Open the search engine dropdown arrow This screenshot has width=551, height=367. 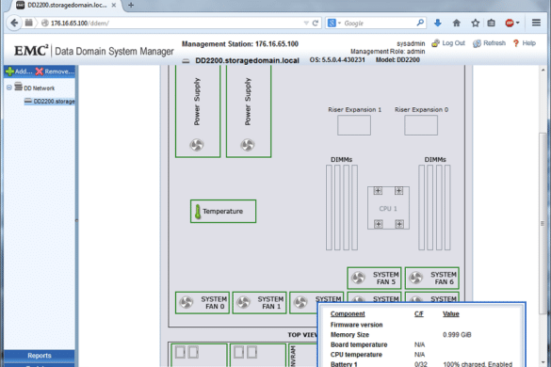point(339,24)
